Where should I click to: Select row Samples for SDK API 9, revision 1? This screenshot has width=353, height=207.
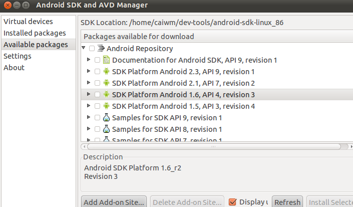(x=217, y=118)
